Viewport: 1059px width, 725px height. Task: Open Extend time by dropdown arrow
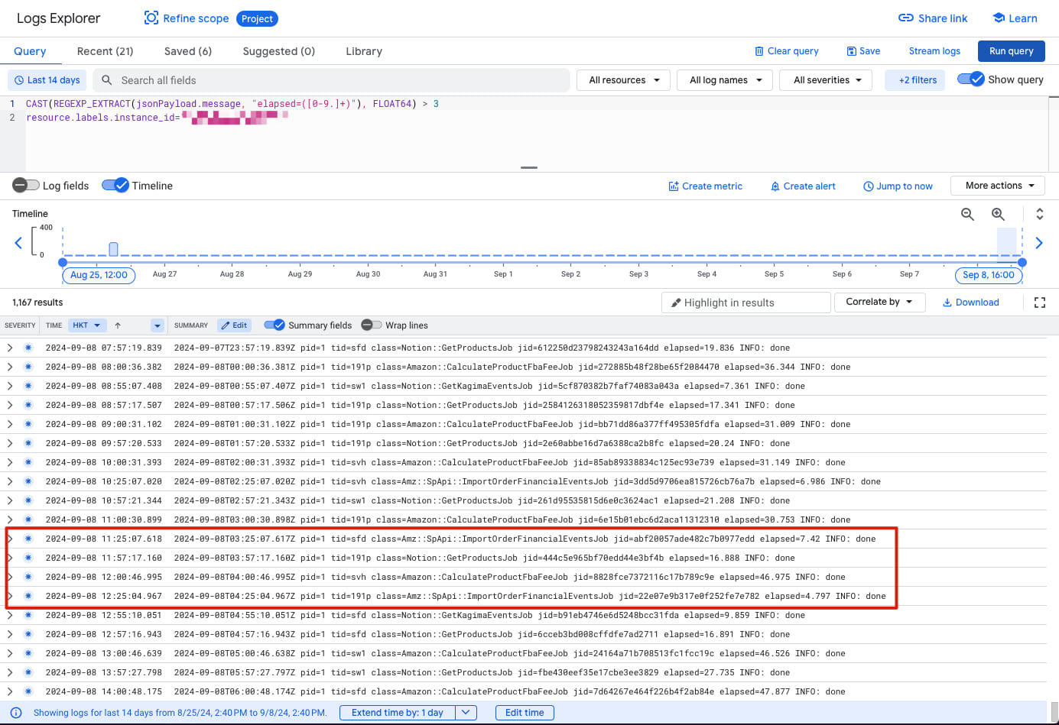466,713
